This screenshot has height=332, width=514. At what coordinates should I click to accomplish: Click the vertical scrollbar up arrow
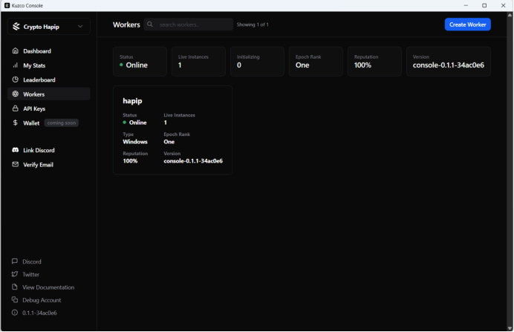click(510, 15)
